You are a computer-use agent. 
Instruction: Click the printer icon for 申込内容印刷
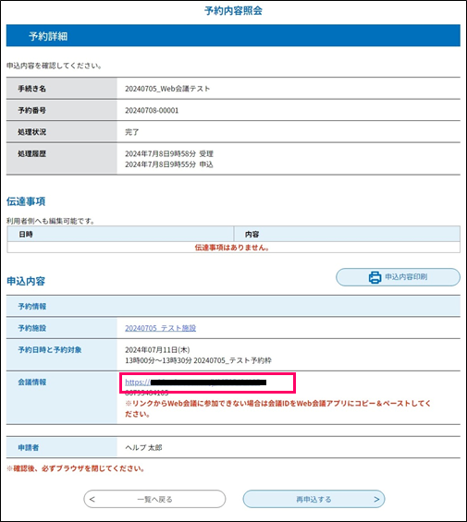click(375, 277)
